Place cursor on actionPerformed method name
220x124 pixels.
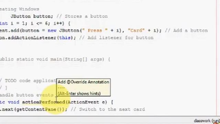click(x=44, y=102)
